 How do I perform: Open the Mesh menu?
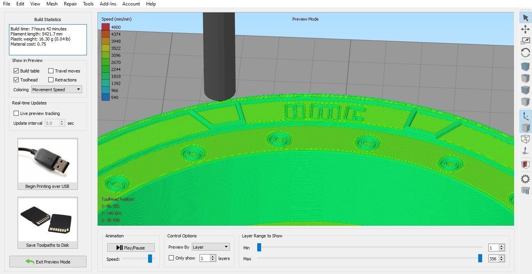(52, 4)
